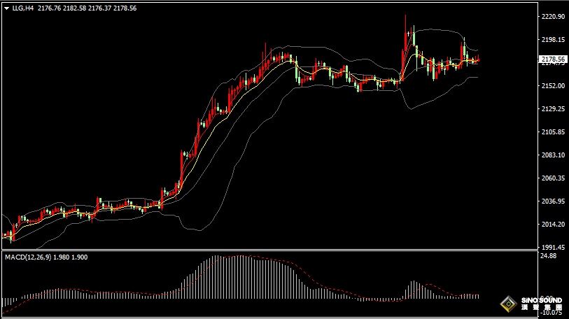Screen dimensions: 569x319
Task: Click the current price tag 2178.56
Action: 554,60
